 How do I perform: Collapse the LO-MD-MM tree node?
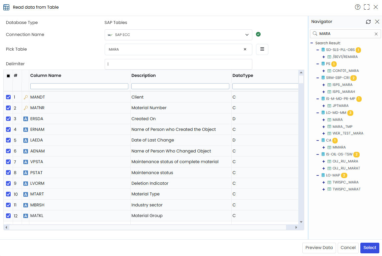[x=317, y=113]
